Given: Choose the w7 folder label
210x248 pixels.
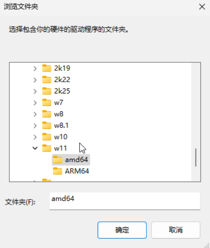Looking at the screenshot, I should (58, 103).
